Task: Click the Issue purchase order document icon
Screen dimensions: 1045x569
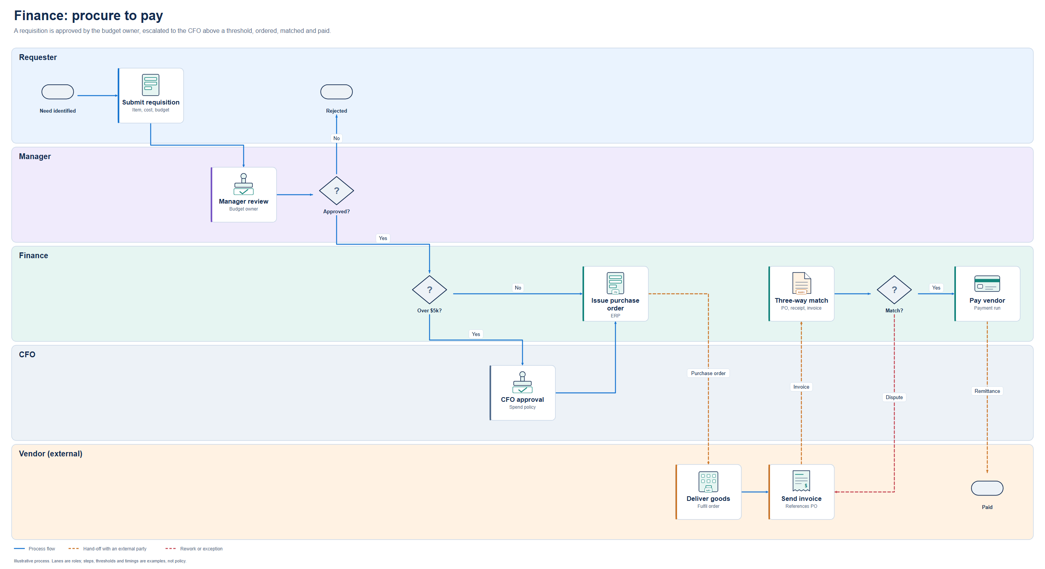Action: 615,283
